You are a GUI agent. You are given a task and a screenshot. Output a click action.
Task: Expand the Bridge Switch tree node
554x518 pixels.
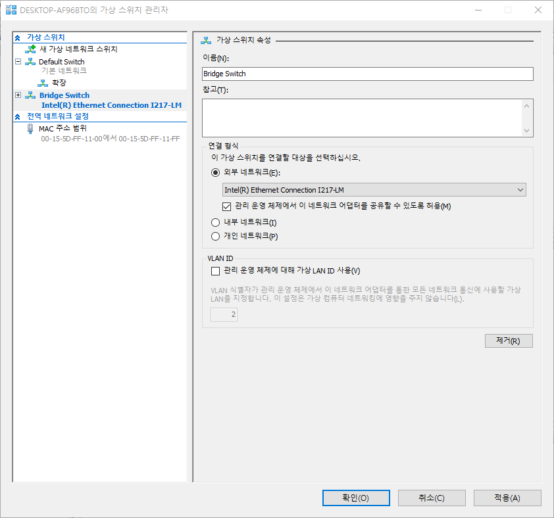coord(18,95)
